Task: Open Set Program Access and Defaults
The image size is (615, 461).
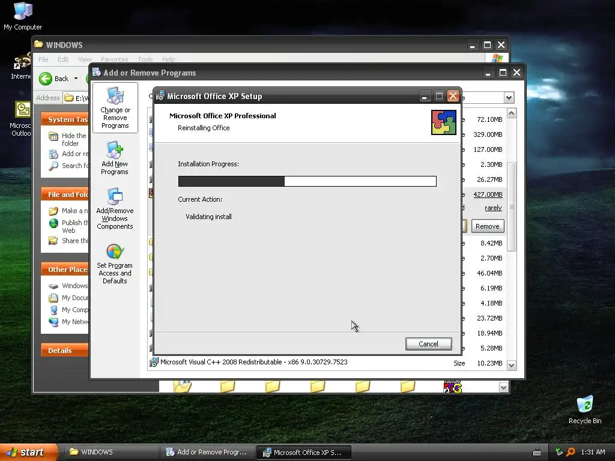Action: coord(115,264)
